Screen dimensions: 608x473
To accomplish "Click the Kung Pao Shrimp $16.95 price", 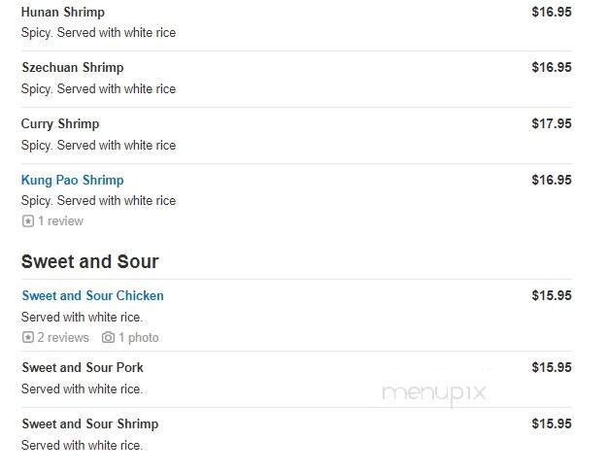I will click(x=551, y=180).
